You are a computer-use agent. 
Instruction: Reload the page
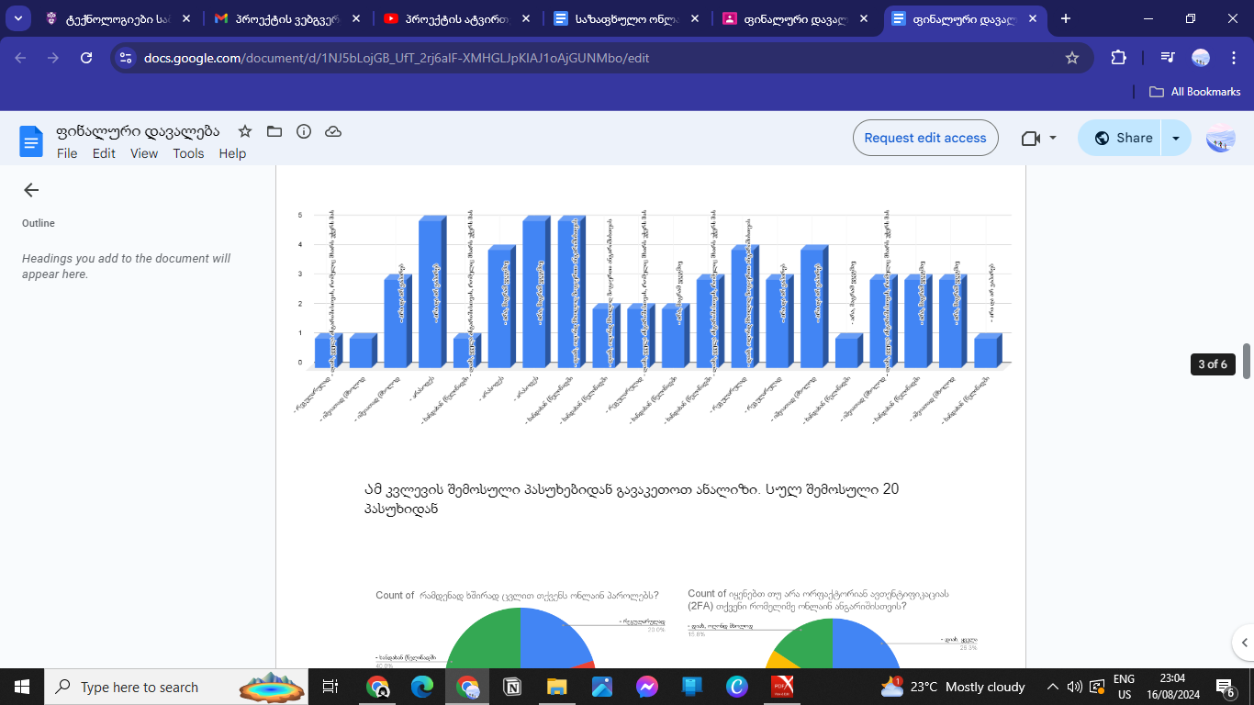[86, 58]
